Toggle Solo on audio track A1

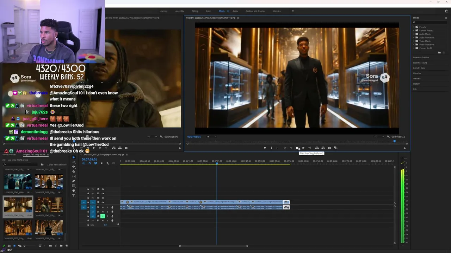pyautogui.click(x=107, y=207)
